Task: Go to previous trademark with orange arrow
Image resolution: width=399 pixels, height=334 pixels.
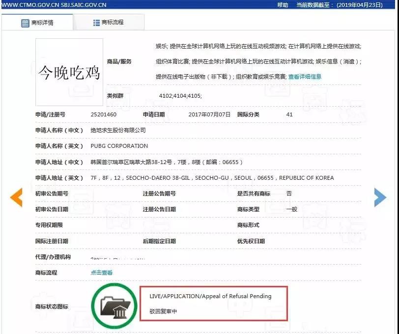Action: coord(16,197)
